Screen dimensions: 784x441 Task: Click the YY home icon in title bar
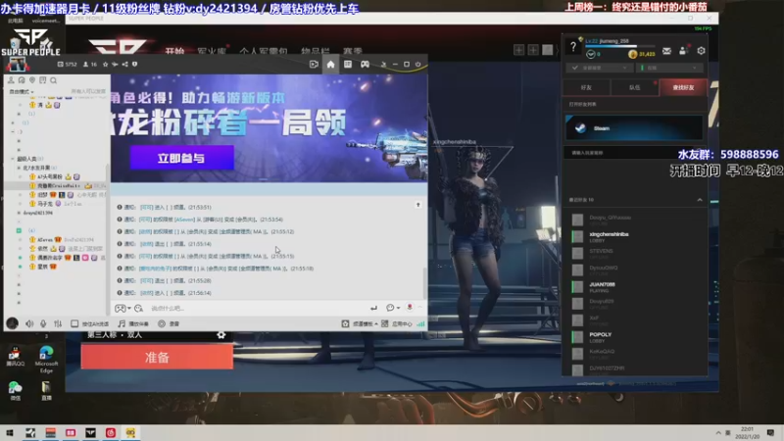330,65
